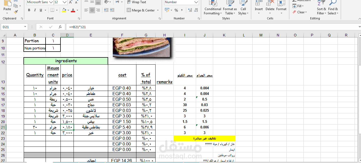
Task: Click Increase Decimal icon
Action: (x=190, y=10)
